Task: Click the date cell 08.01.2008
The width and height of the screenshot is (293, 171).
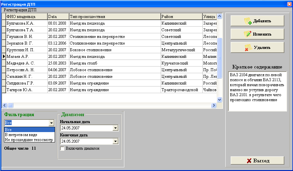Action: pyautogui.click(x=58, y=23)
